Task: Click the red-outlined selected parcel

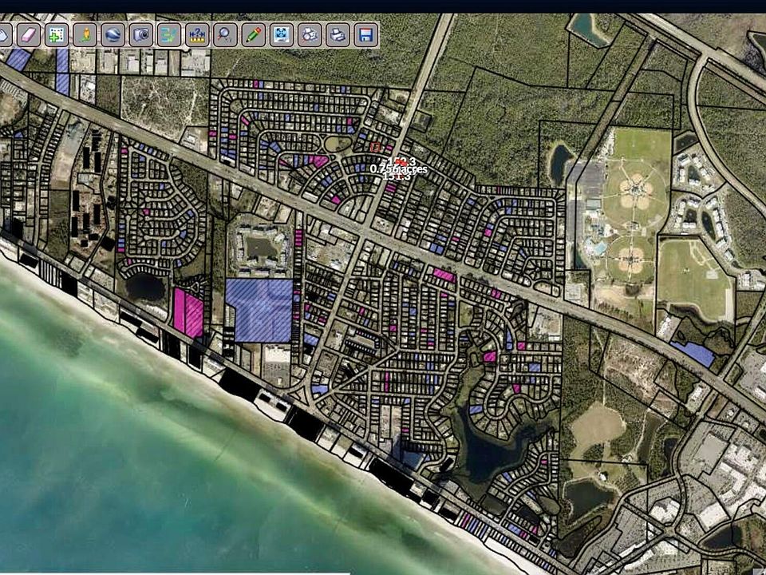Action: (375, 147)
